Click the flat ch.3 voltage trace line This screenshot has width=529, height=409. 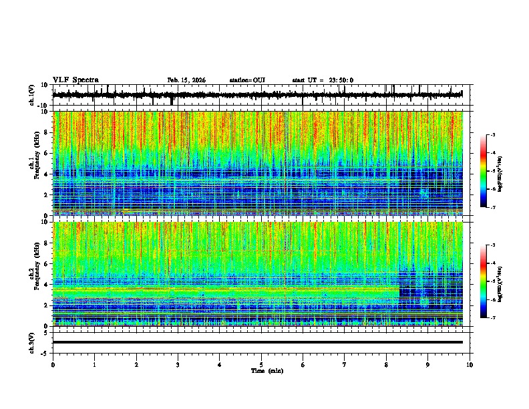tap(258, 342)
